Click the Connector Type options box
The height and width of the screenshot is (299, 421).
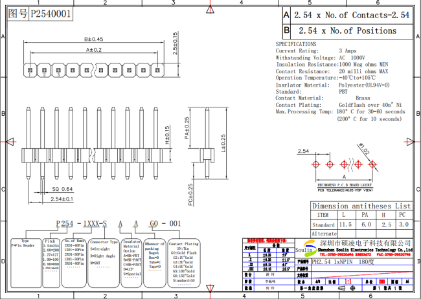coord(104,254)
